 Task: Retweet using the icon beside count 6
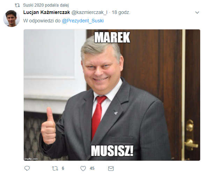[x=55, y=168]
